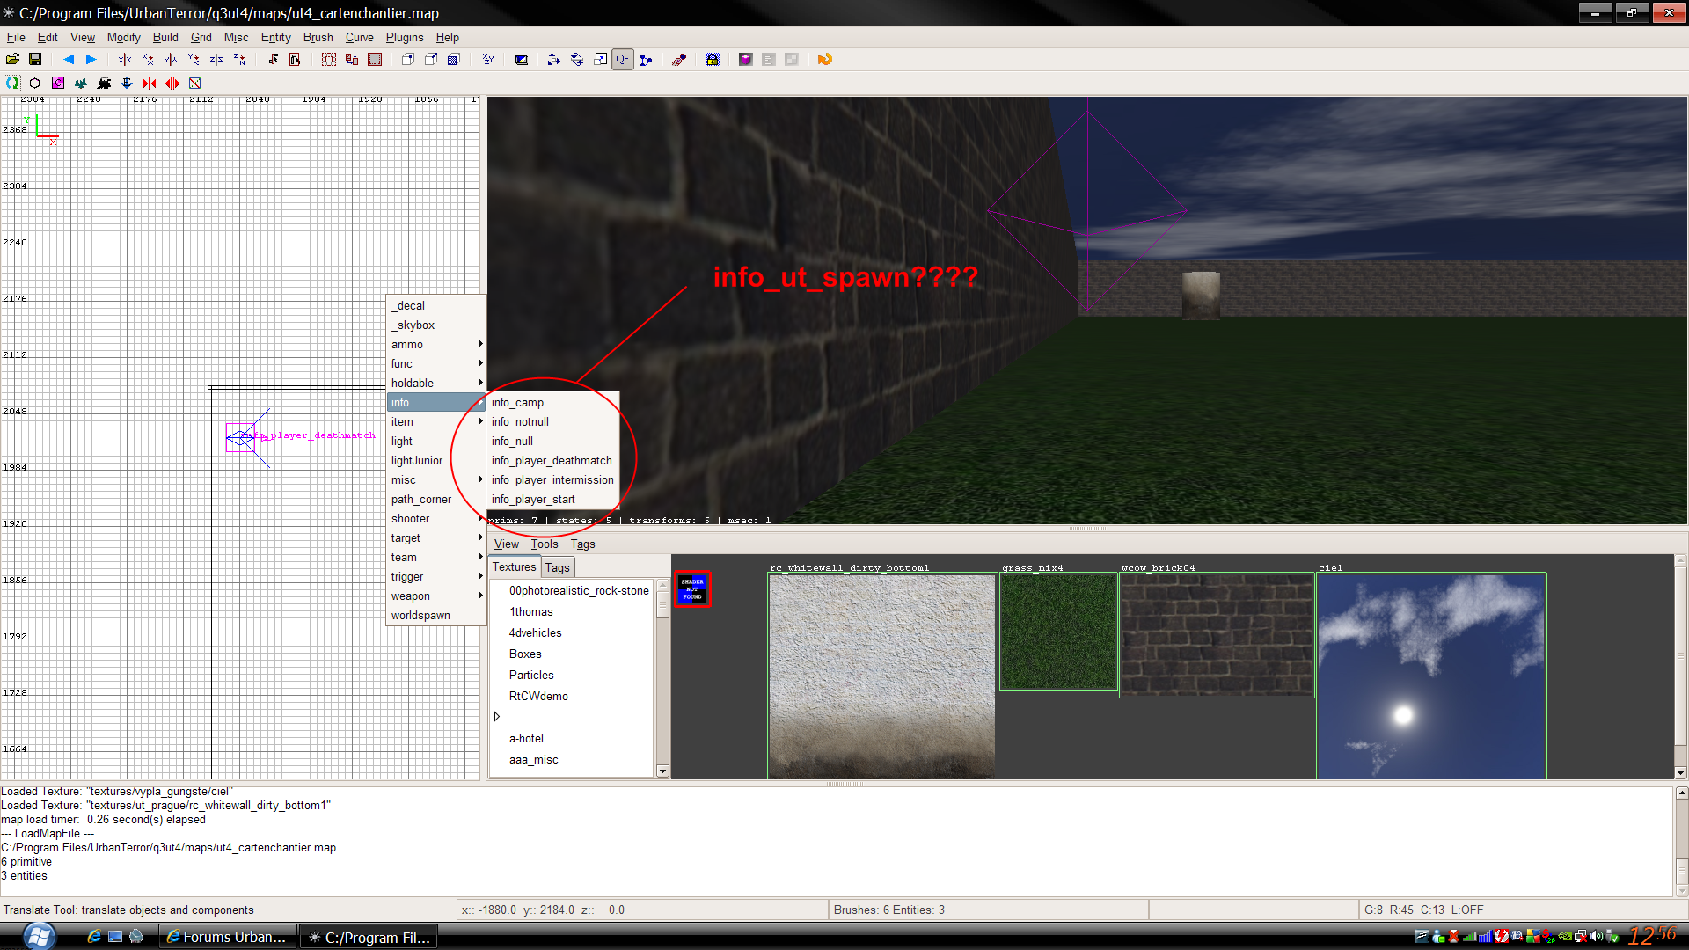The width and height of the screenshot is (1689, 950).
Task: Expand the ammo entity submenu
Action: pos(436,344)
